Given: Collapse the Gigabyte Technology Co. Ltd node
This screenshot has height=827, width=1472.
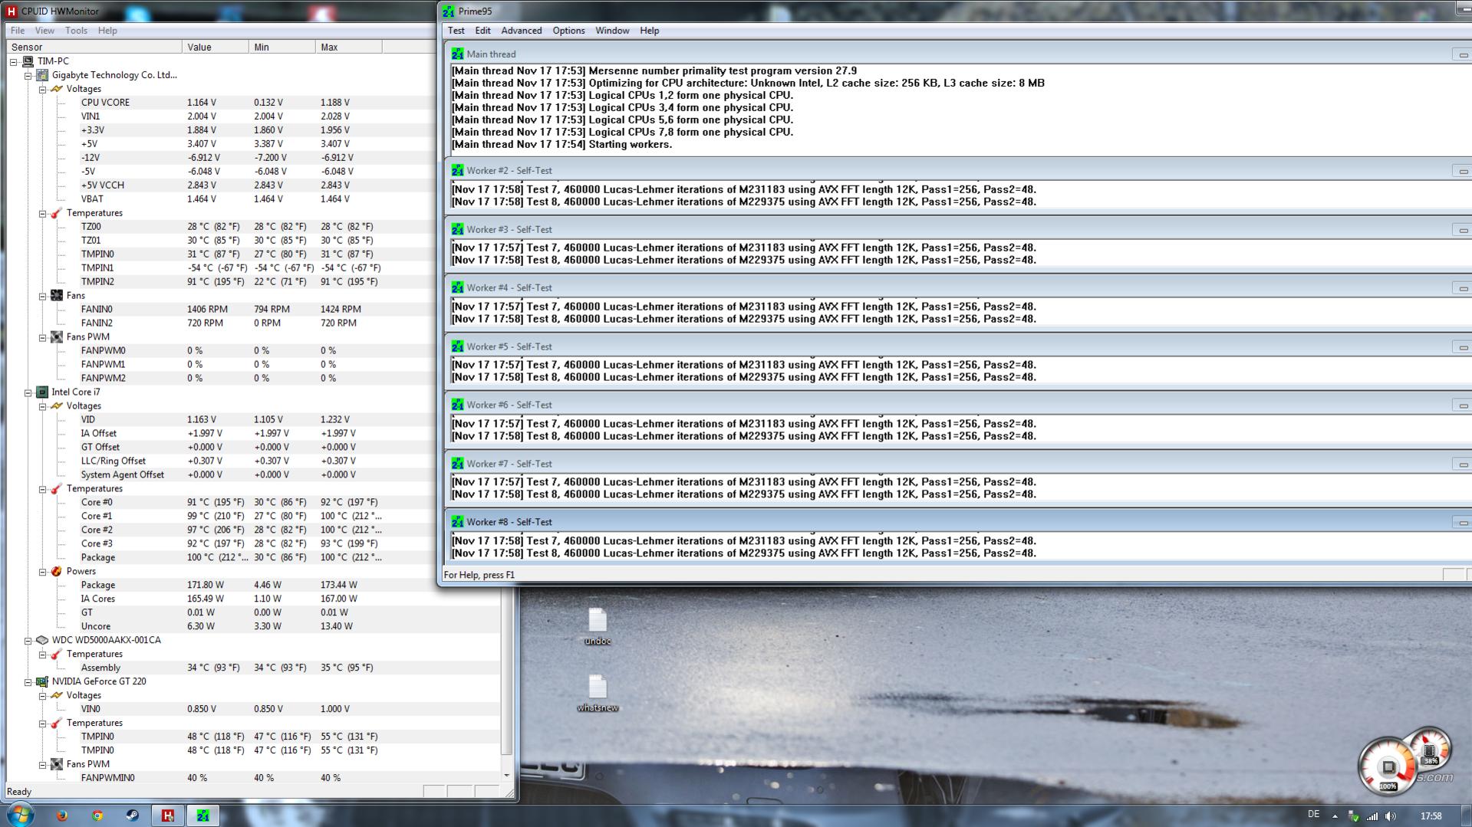Looking at the screenshot, I should (28, 75).
